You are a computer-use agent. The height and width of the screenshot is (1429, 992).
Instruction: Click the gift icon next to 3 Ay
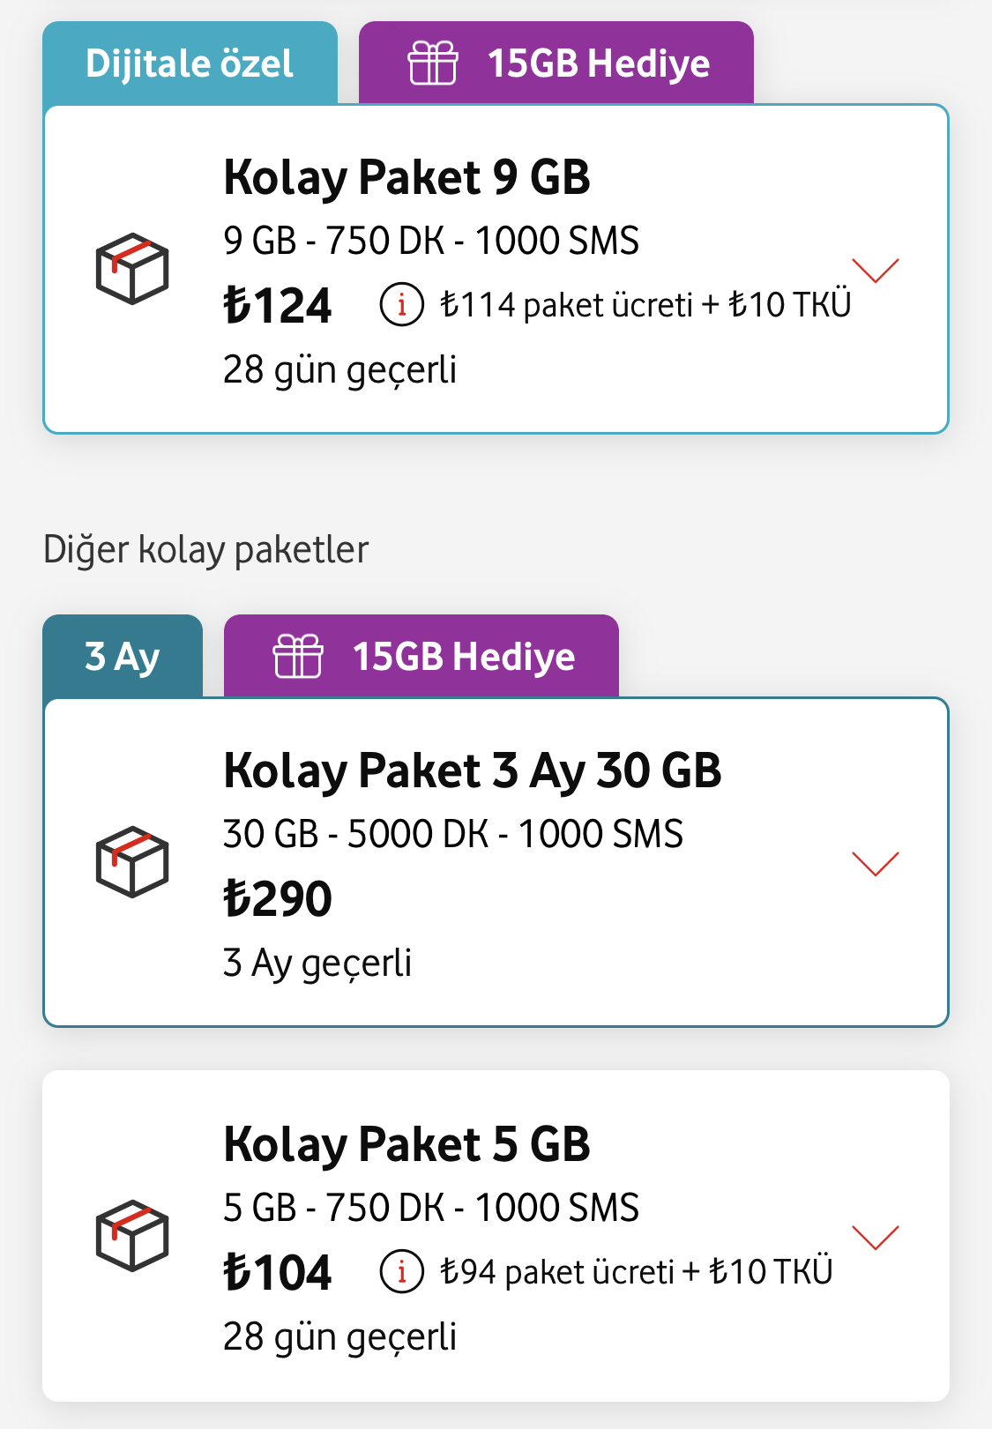pyautogui.click(x=298, y=657)
